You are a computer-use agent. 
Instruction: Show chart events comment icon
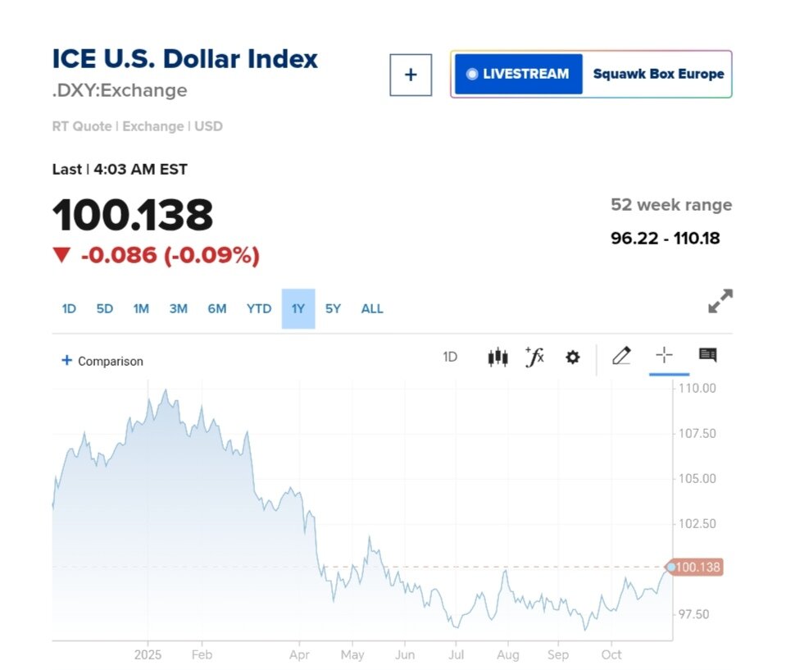point(707,355)
